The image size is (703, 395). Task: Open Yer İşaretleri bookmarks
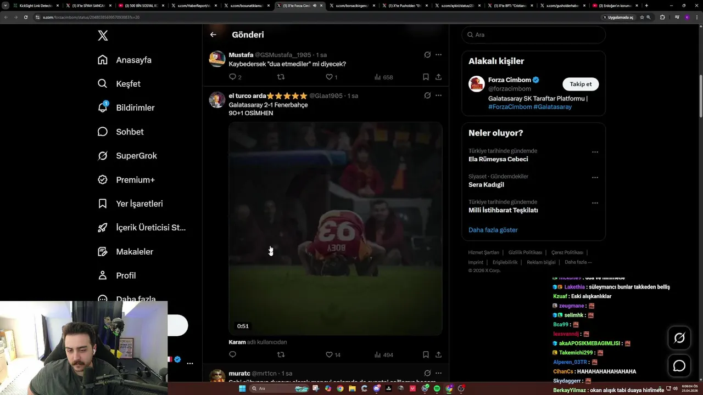point(130,204)
